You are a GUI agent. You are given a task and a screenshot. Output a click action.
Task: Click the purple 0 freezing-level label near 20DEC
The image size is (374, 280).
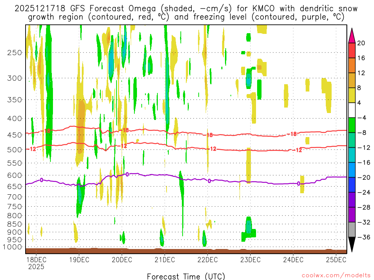pyautogui.click(x=127, y=175)
